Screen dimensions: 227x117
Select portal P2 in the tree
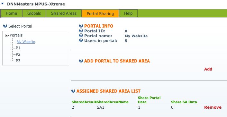click(18, 54)
